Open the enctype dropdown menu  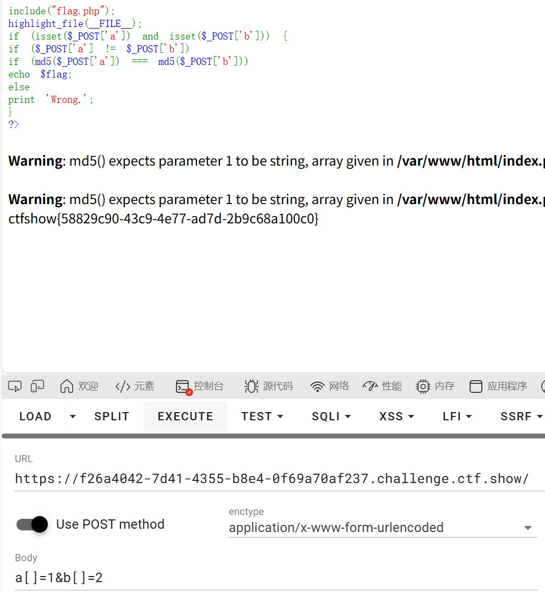click(x=527, y=527)
